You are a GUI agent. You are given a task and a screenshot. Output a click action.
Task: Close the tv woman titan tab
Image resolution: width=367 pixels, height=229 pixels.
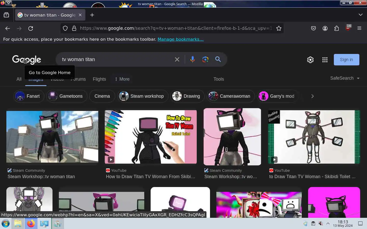[x=80, y=15]
